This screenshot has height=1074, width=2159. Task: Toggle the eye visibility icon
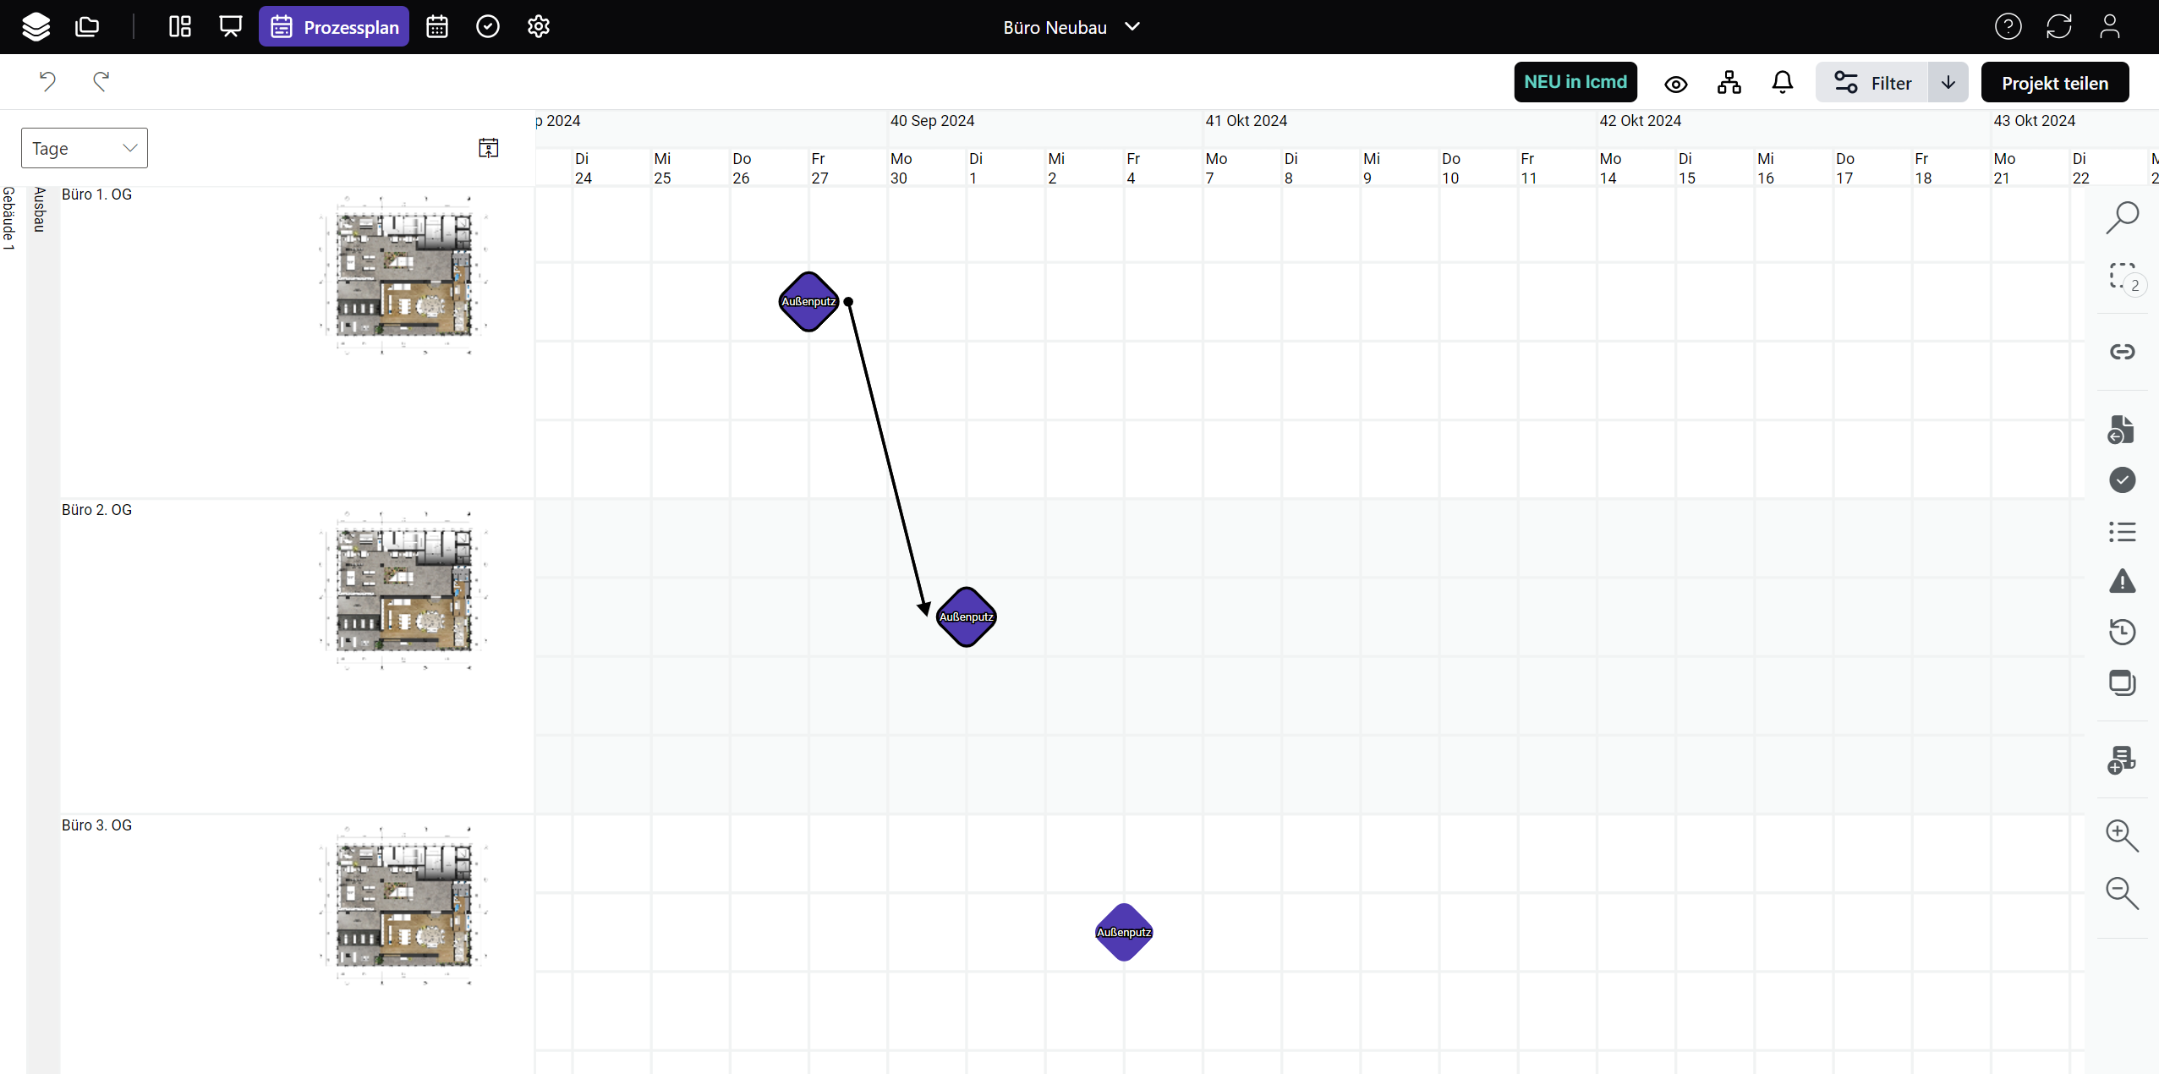[1675, 84]
